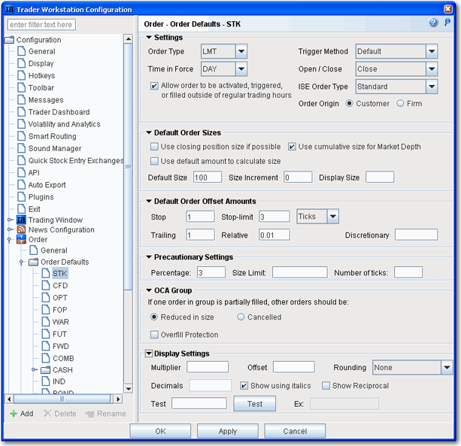Screen dimensions: 461x446
Task: Click the OPT document icon
Action: [46, 298]
